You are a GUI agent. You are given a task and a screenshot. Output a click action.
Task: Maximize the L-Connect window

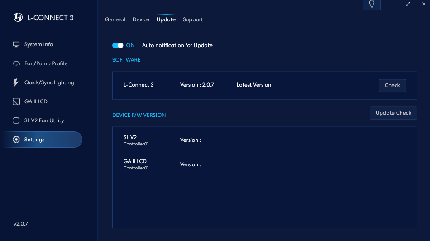coord(408,4)
